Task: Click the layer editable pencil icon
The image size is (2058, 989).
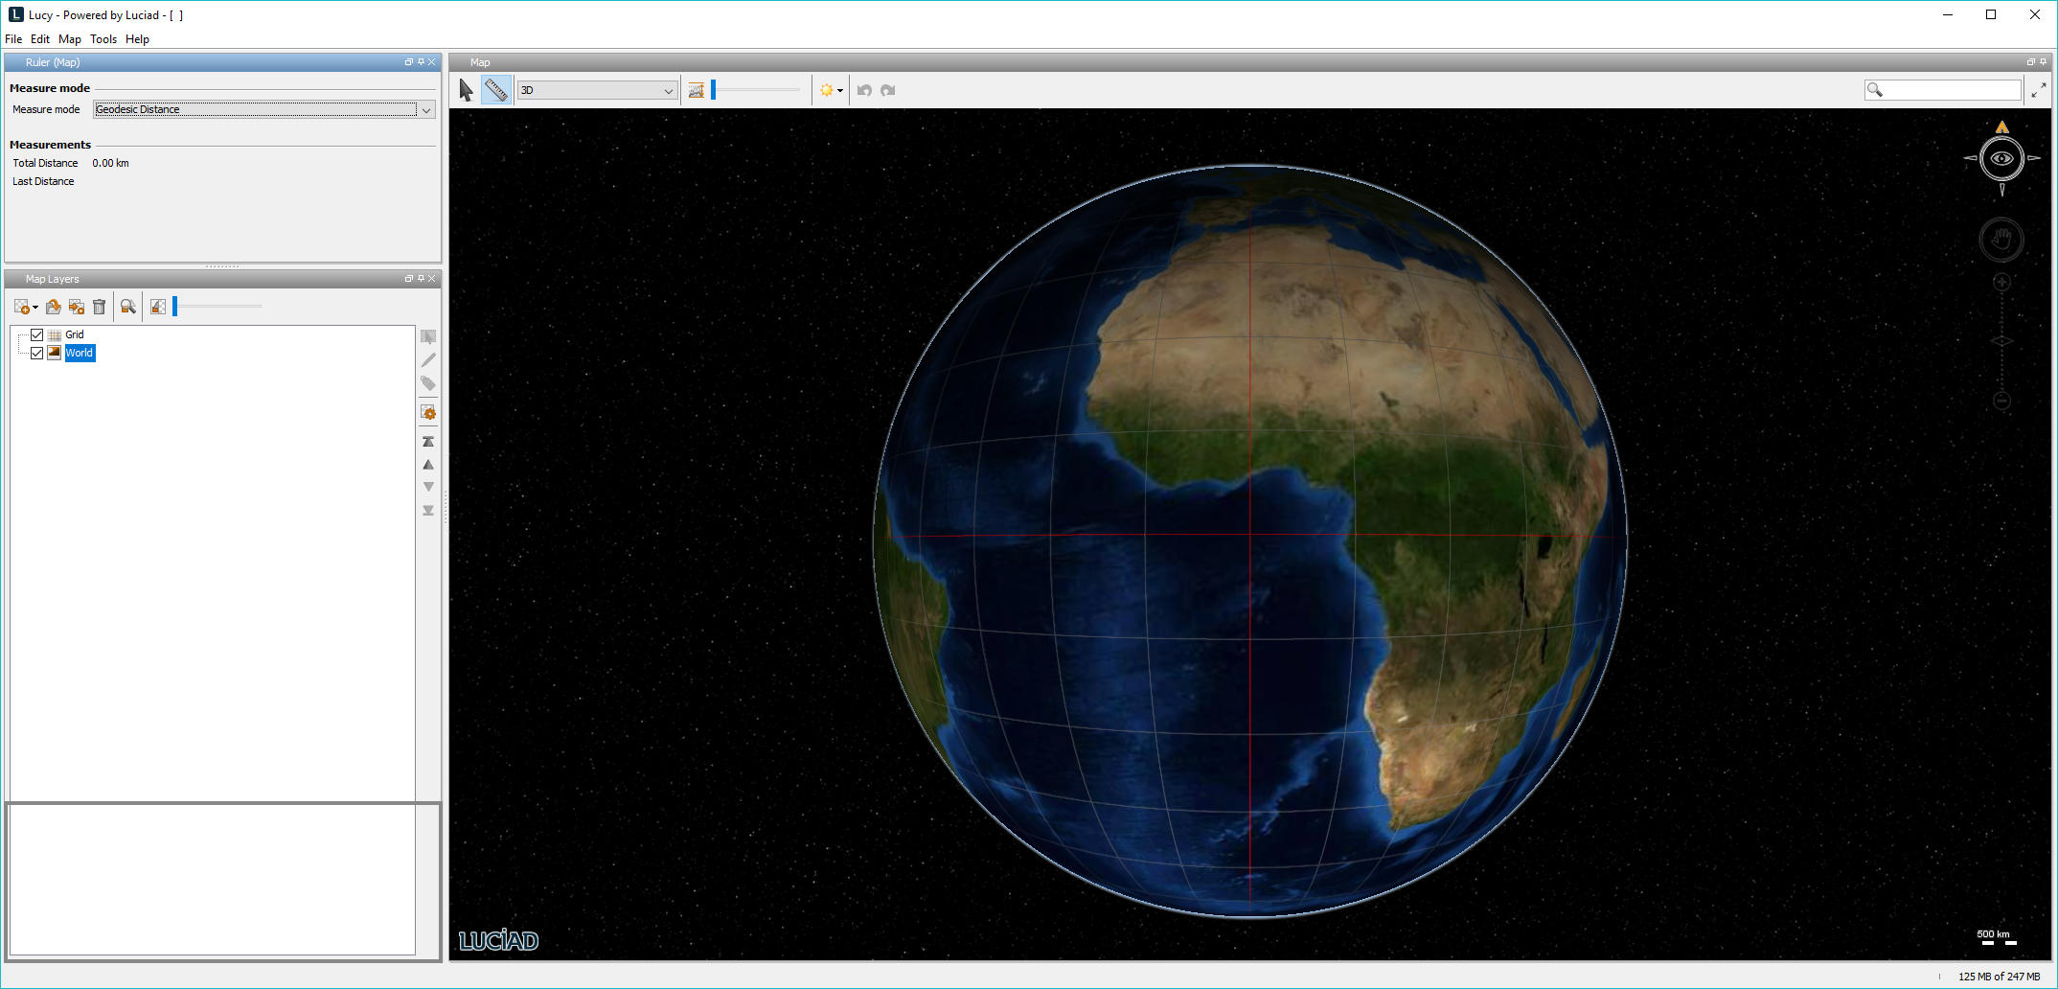Action: (428, 360)
